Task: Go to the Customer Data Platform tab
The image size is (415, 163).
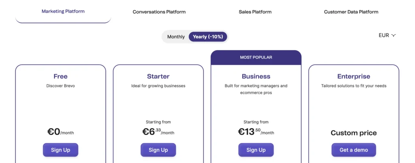Action: [351, 12]
